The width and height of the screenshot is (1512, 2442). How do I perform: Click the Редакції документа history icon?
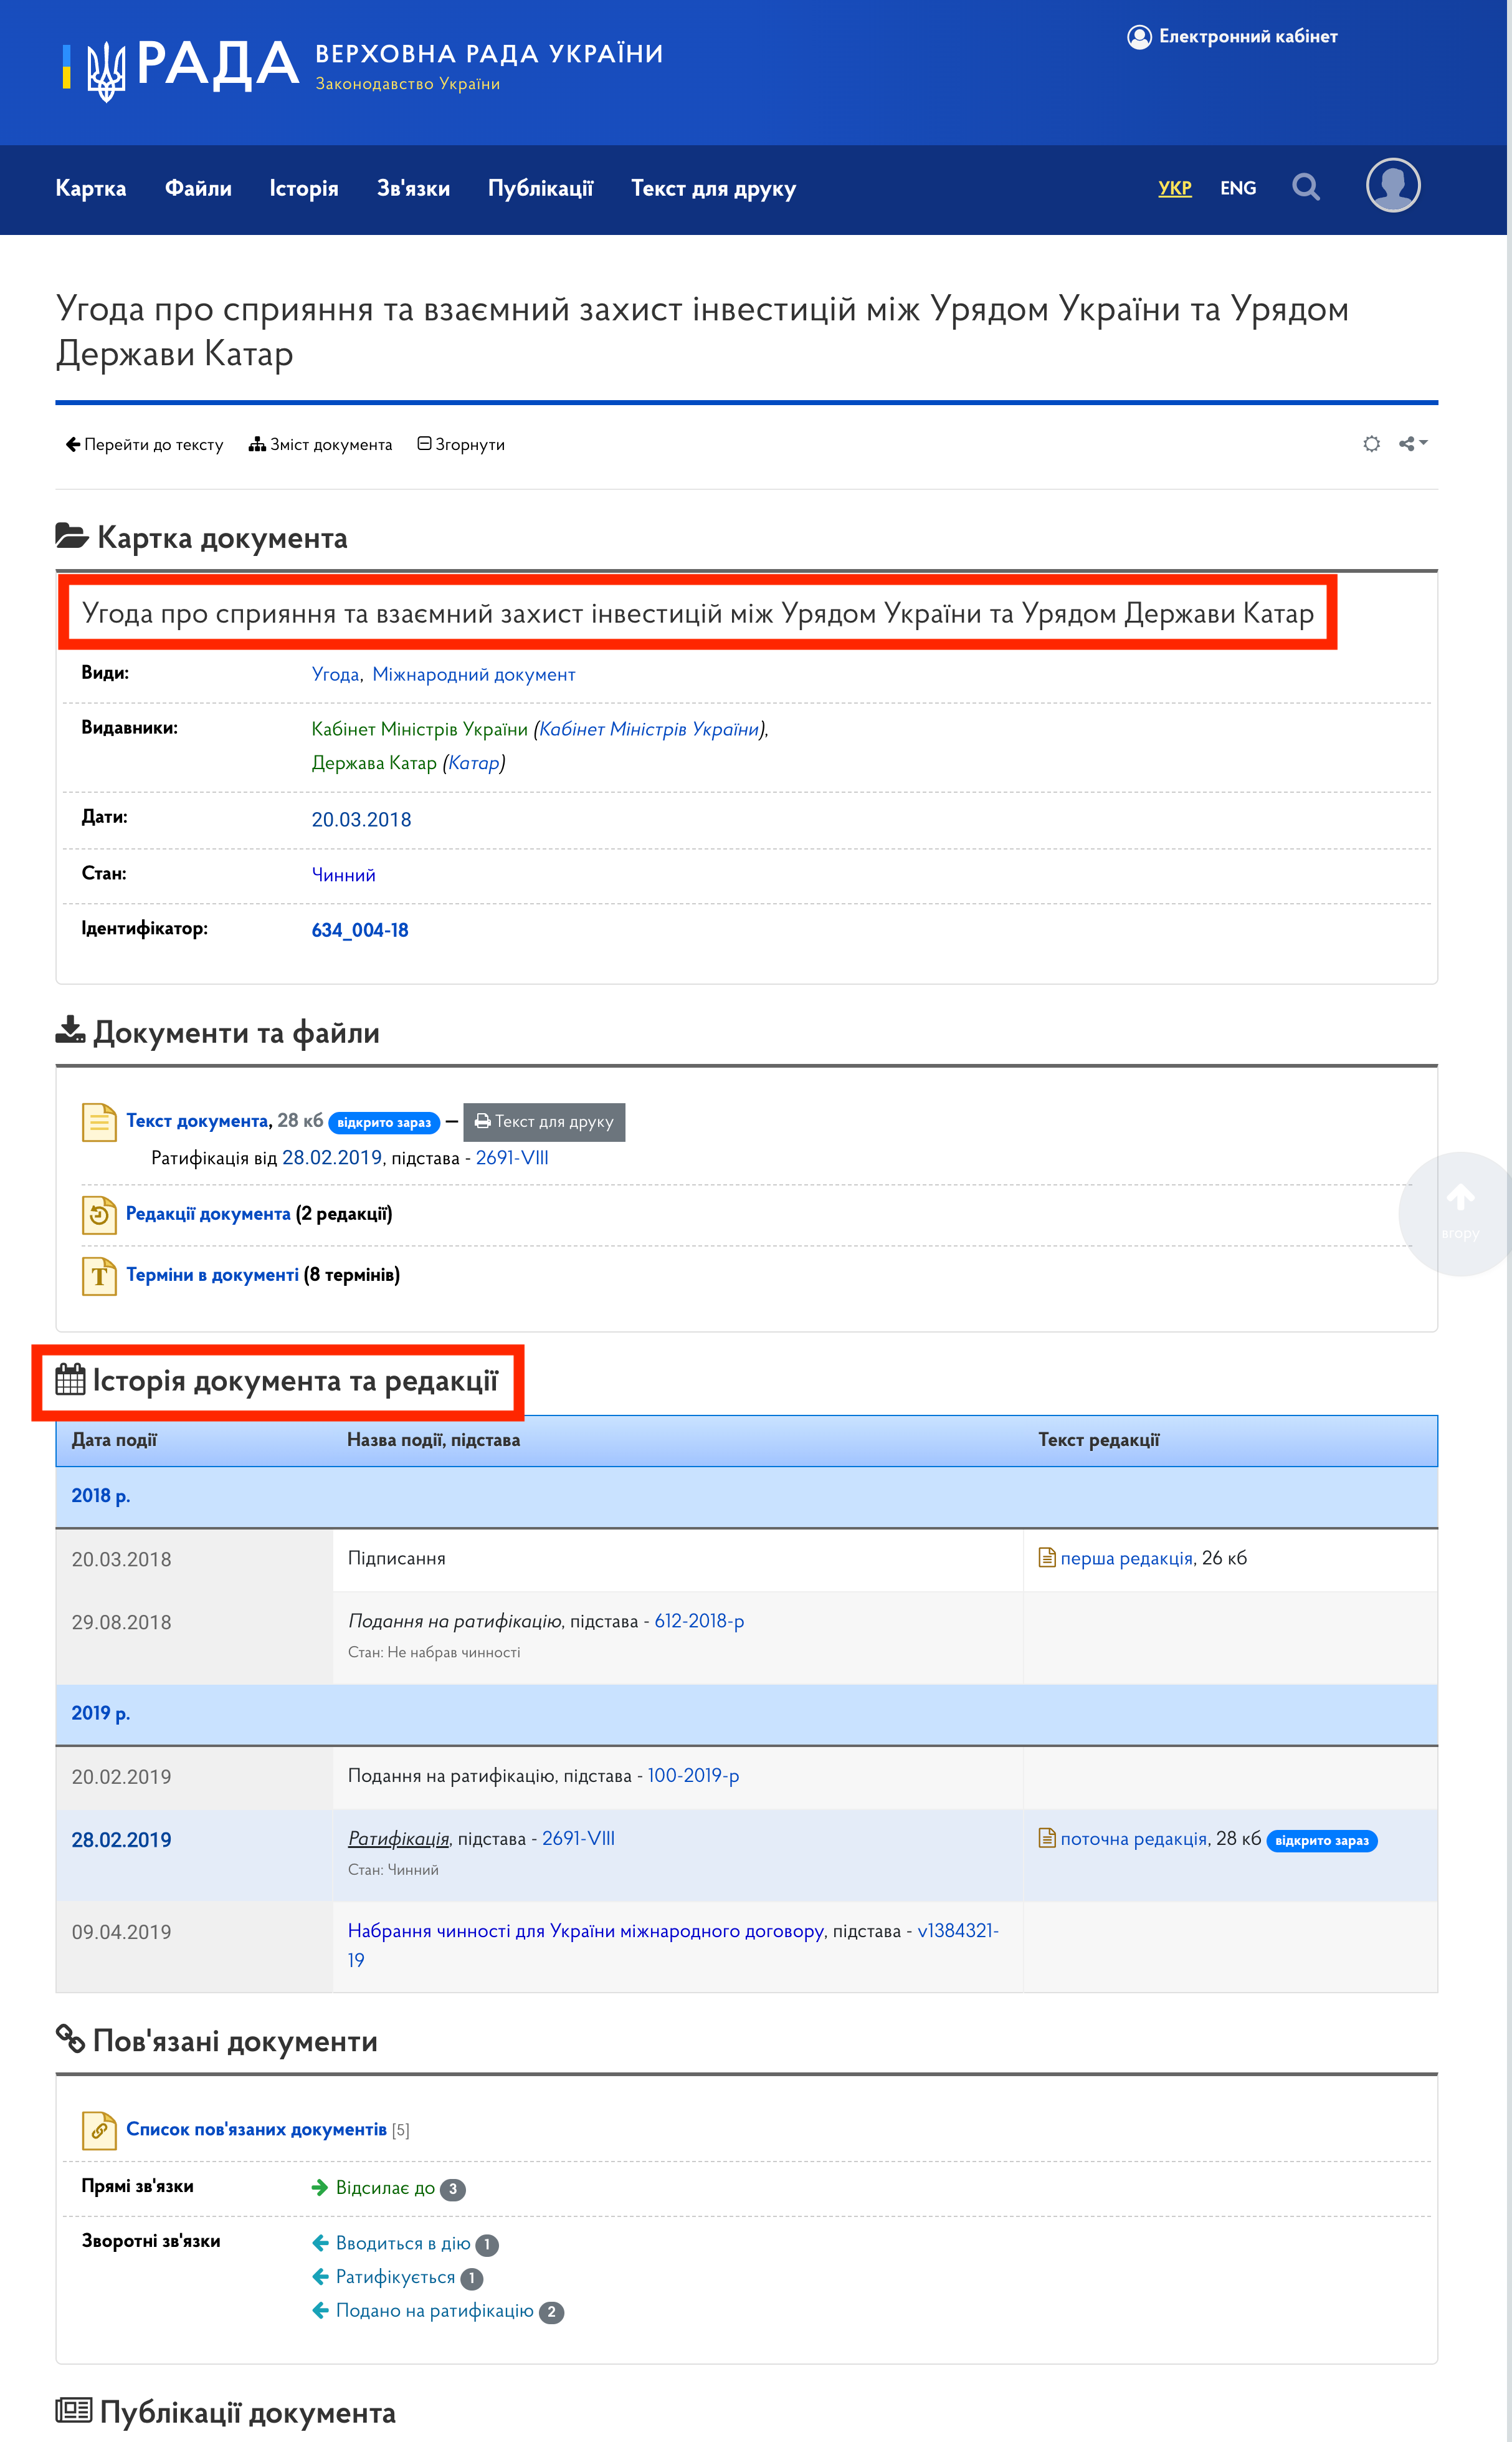click(x=99, y=1215)
